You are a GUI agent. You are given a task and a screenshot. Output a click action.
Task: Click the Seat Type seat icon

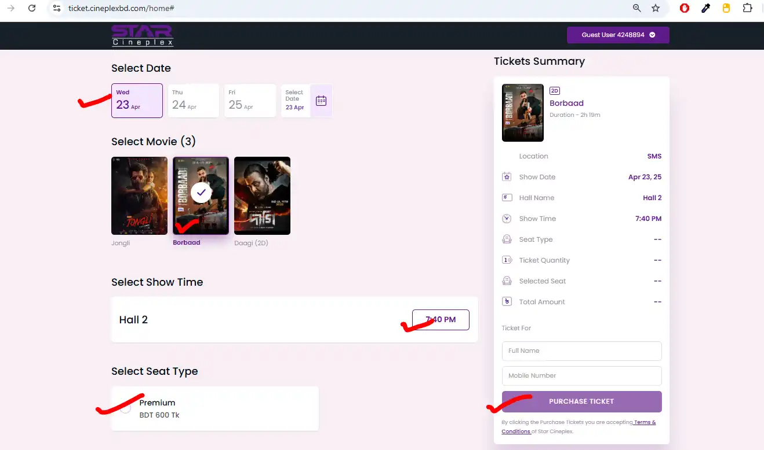coord(507,239)
